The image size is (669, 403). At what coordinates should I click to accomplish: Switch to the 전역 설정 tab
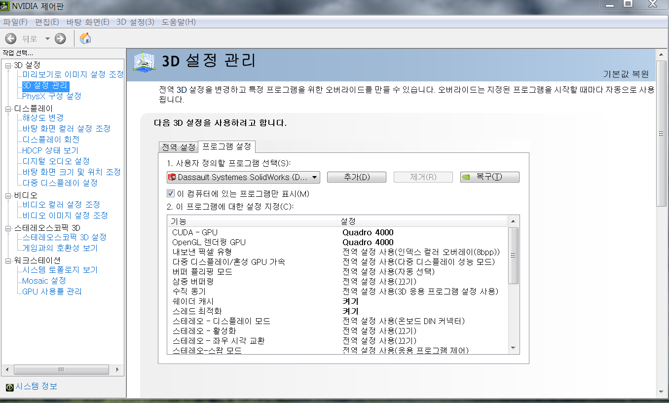[178, 147]
